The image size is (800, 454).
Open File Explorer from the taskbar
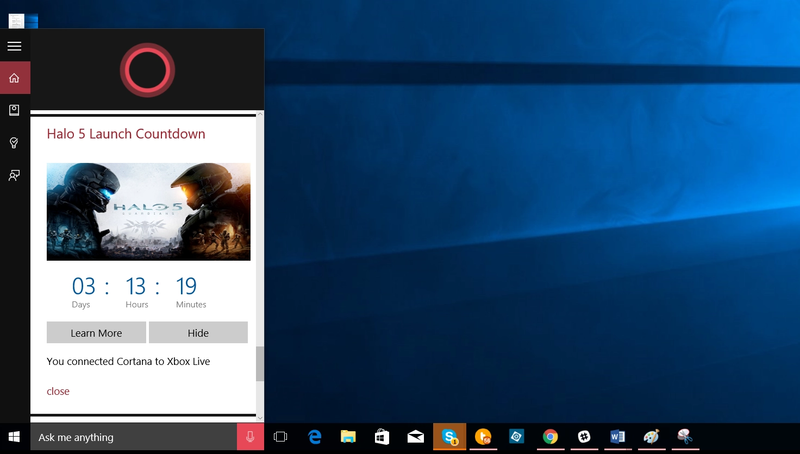coord(348,437)
